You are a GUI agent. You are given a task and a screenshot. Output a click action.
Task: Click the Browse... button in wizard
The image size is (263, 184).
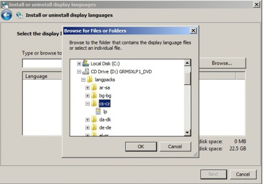[x=222, y=63]
